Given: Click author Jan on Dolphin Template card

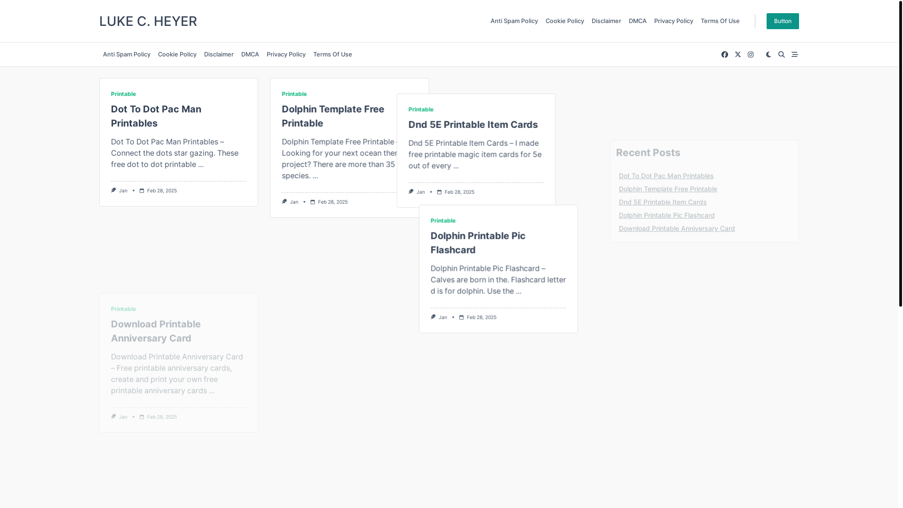Looking at the screenshot, I should pos(293,202).
